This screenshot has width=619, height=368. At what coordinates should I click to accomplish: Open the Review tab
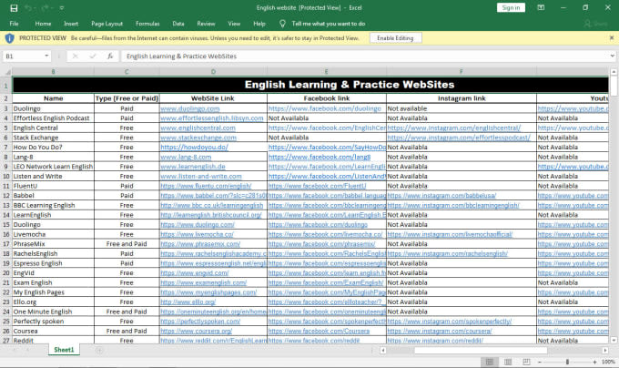click(206, 24)
